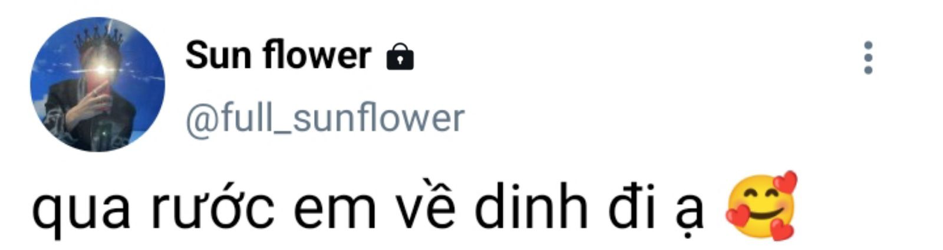This screenshot has height=250, width=943.
Task: Select the word "qua" in the tweet
Action: point(81,211)
